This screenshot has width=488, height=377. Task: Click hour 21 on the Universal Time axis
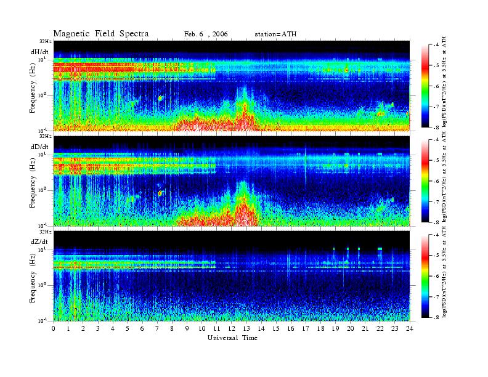[365, 329]
